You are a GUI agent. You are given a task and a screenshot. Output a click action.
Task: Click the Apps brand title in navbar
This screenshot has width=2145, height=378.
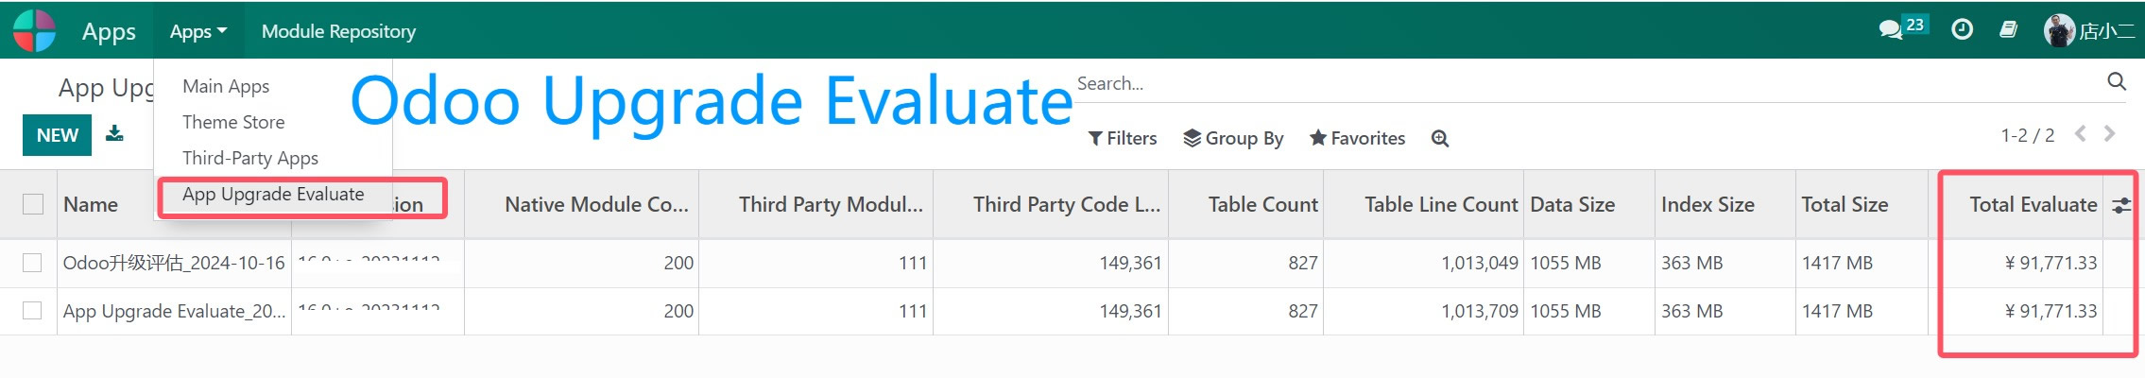(x=109, y=31)
